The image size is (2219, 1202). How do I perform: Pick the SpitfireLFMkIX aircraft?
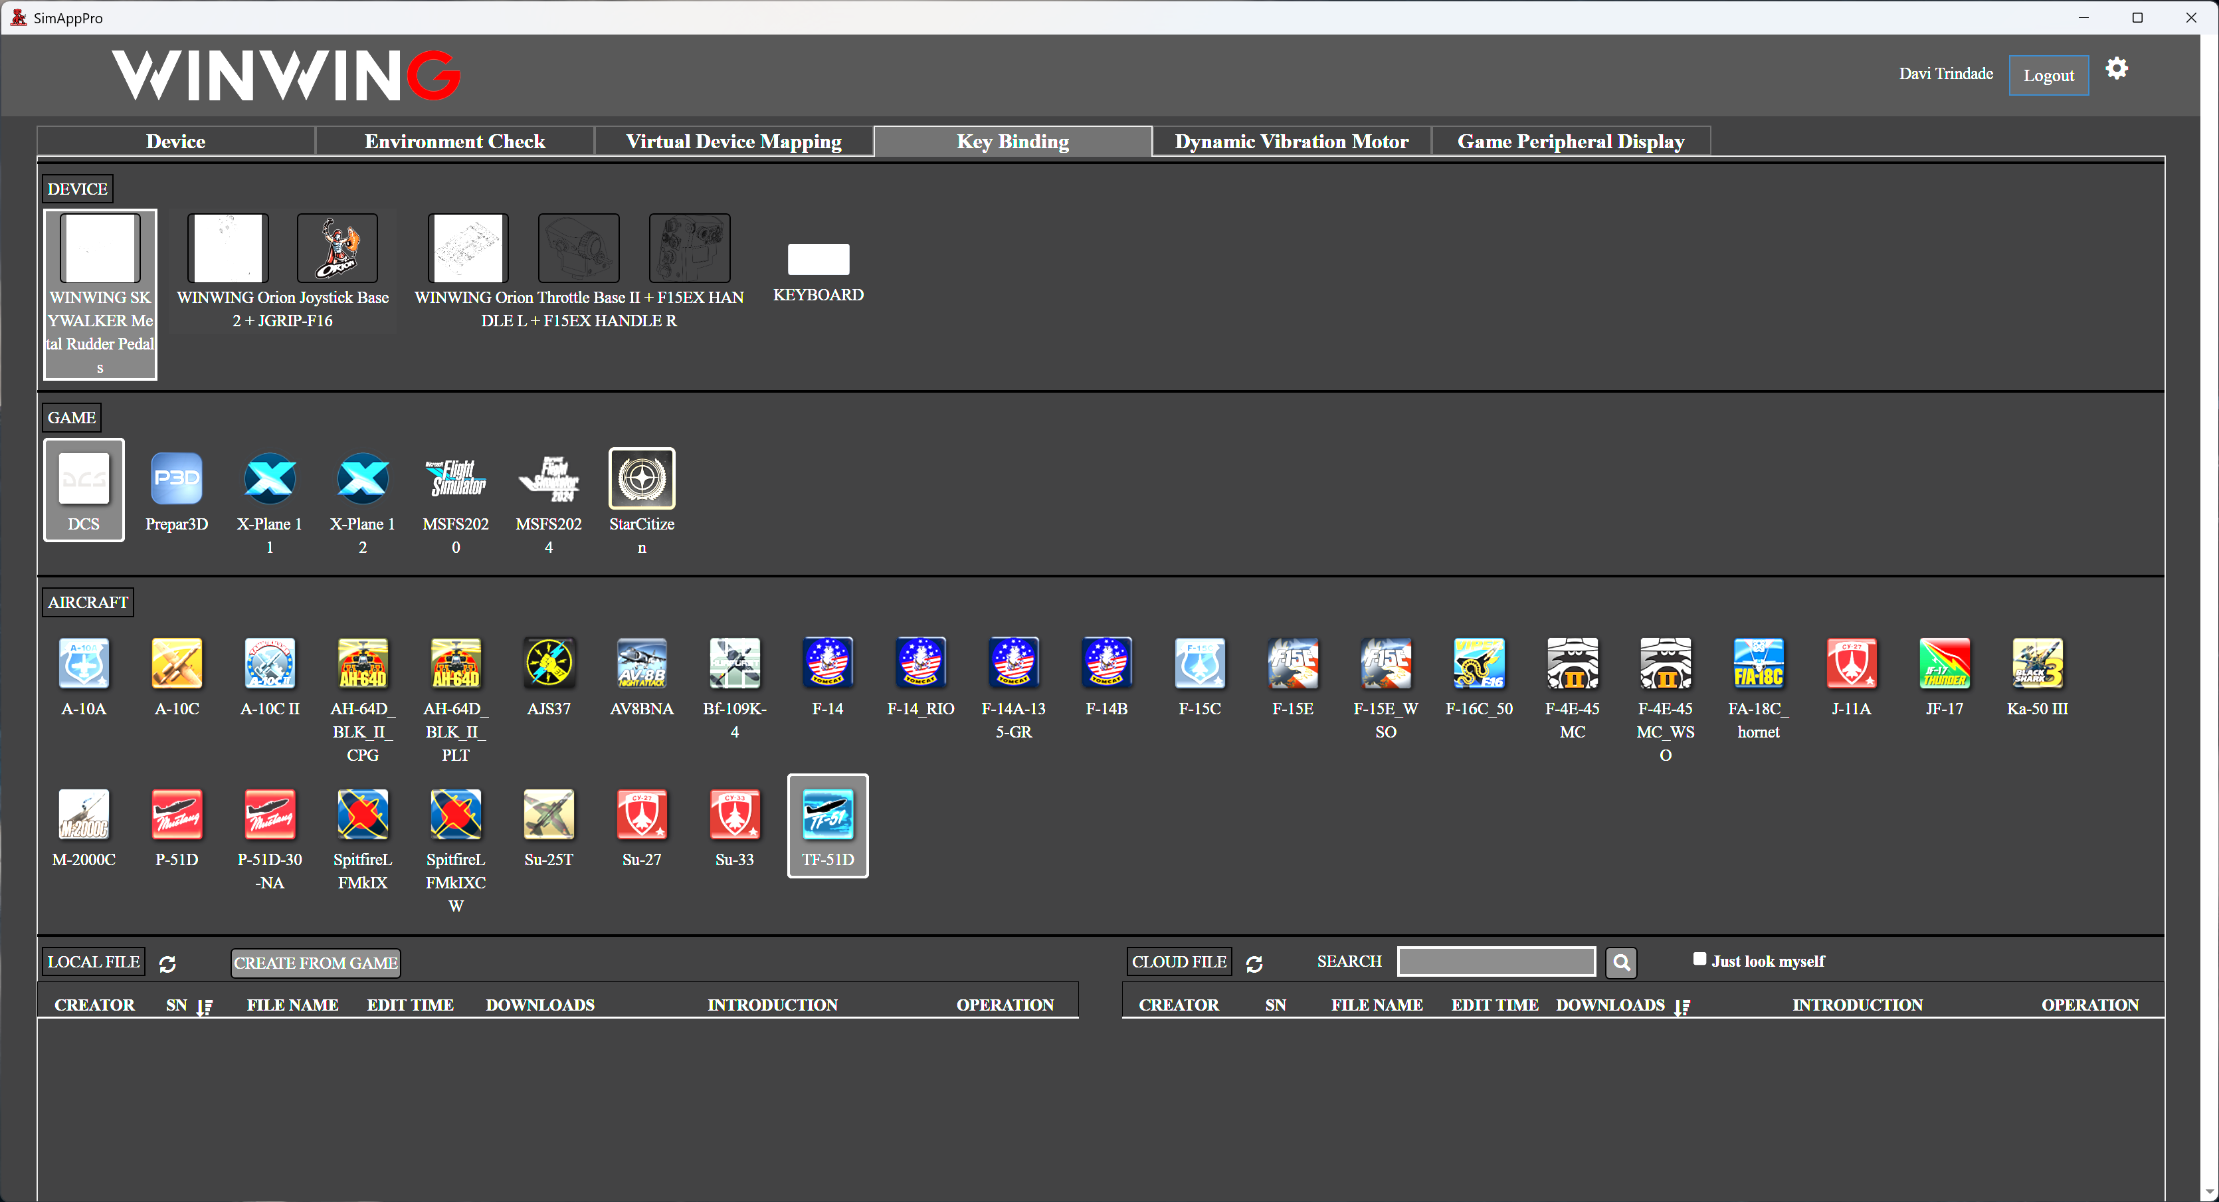tap(363, 814)
